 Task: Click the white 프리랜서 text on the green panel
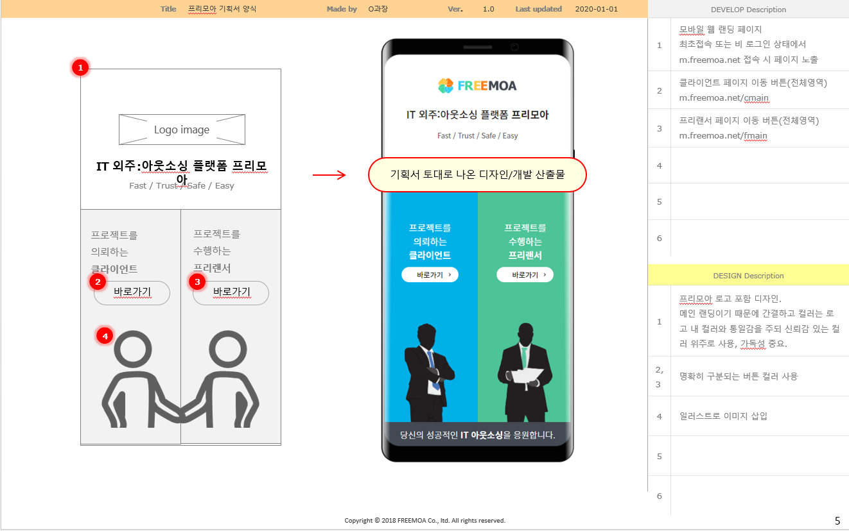coord(525,255)
